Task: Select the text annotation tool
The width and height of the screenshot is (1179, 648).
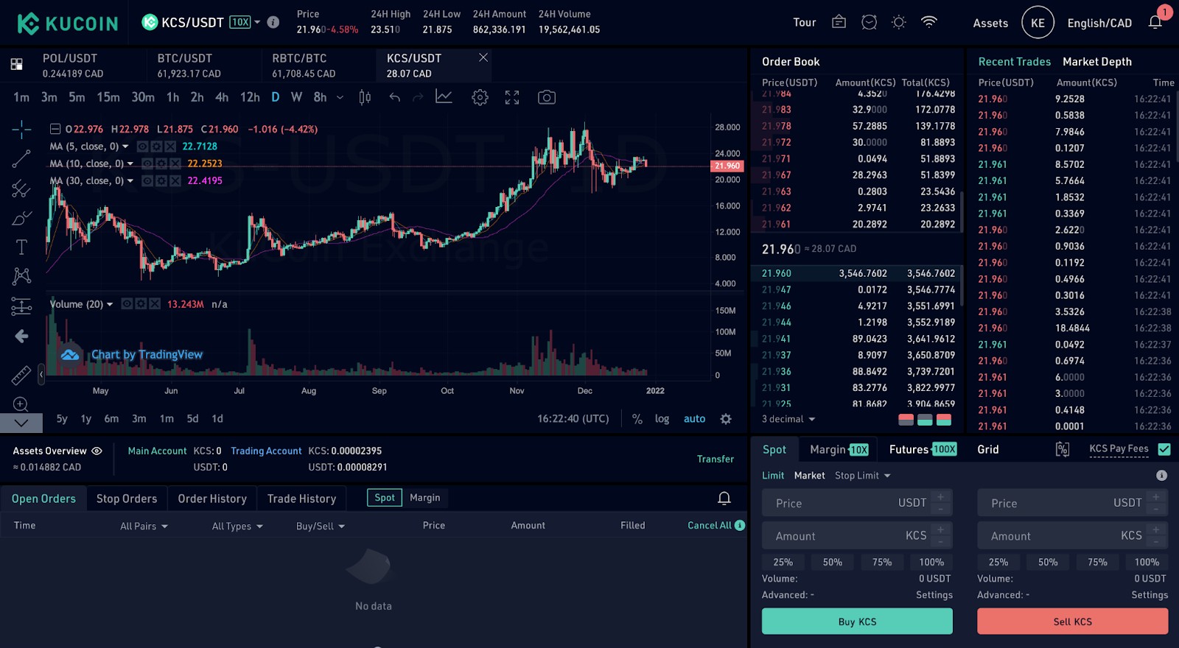Action: 21,247
